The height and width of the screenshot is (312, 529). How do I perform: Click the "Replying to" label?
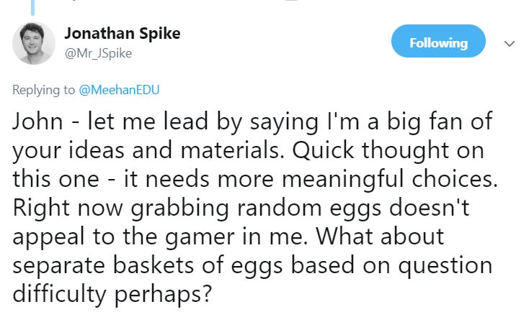pyautogui.click(x=44, y=89)
